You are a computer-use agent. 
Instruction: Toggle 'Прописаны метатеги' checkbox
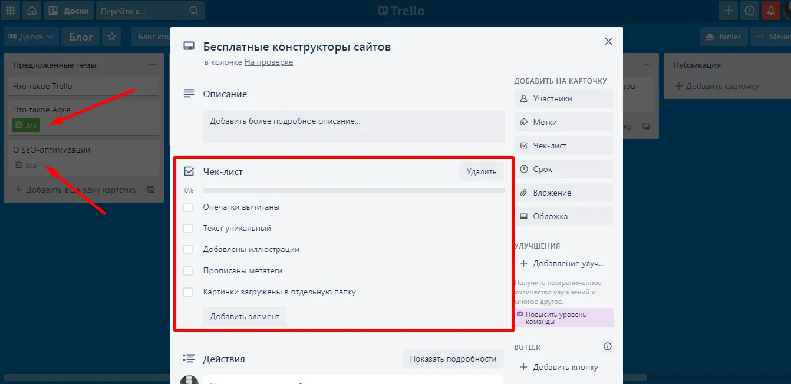188,271
